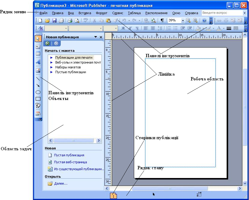The width and height of the screenshot is (249, 200).
Task: Select the Picture Frame tool
Action: (38, 70)
